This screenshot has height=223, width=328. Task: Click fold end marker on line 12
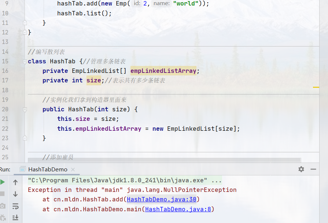pos(25,32)
